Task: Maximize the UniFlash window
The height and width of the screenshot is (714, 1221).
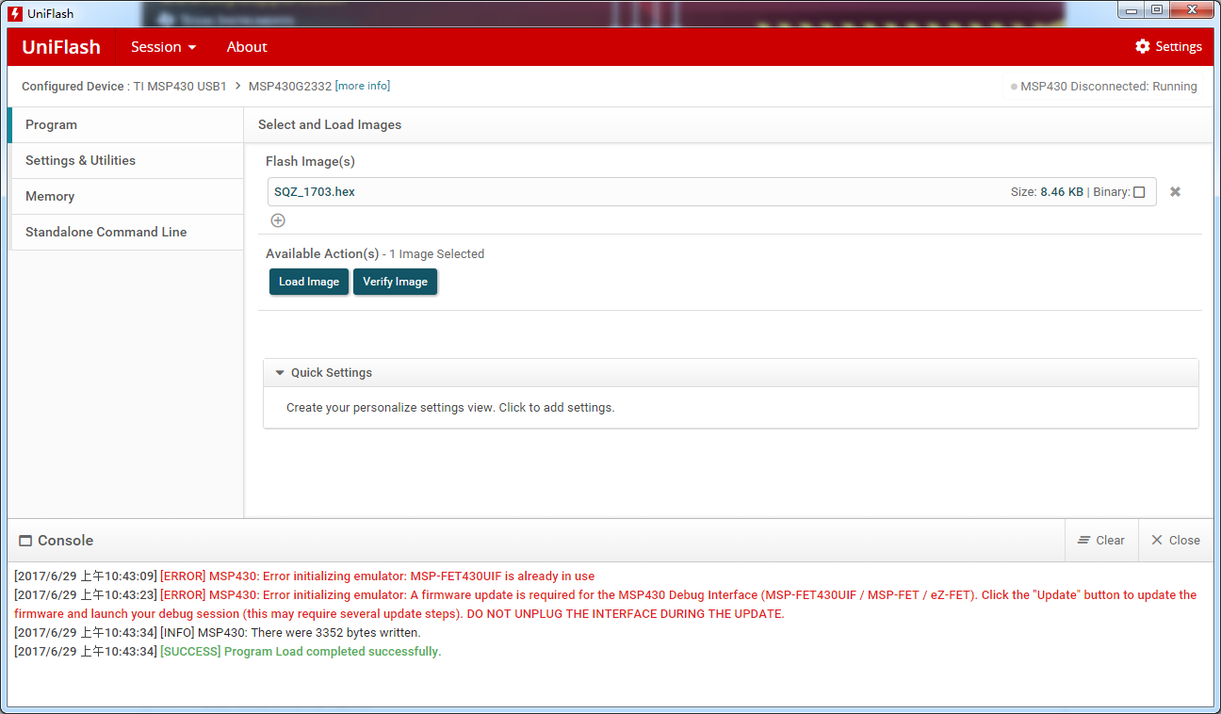Action: click(x=1157, y=9)
